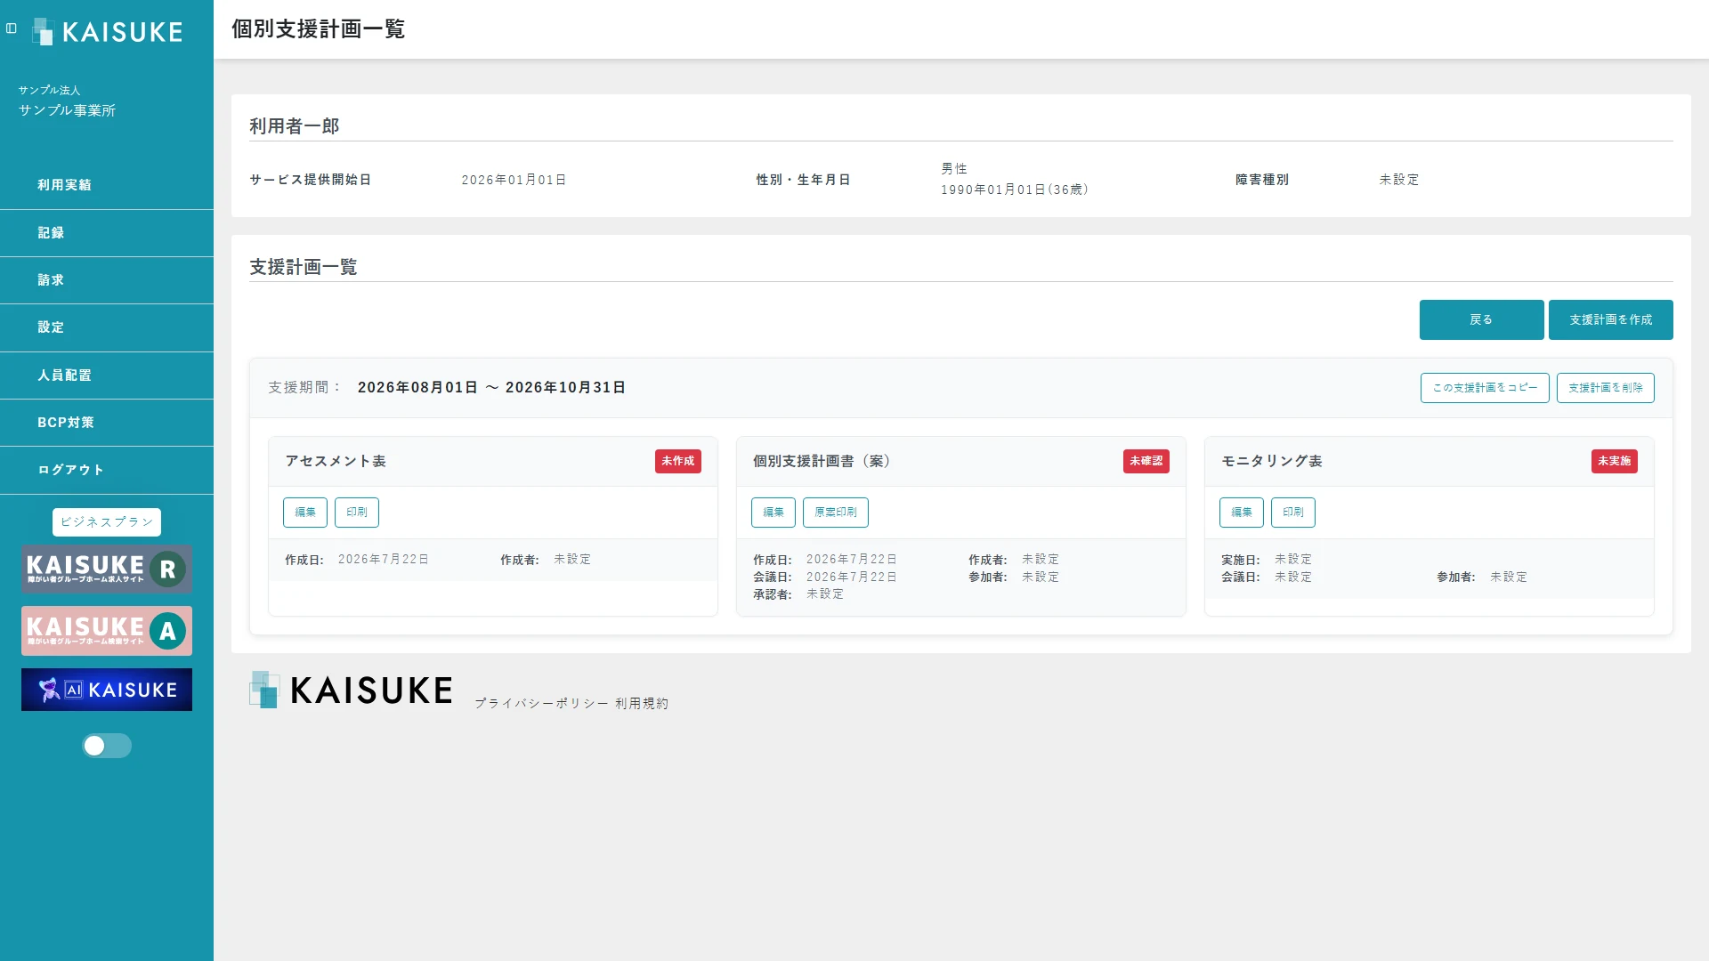Click the 戻る button
The image size is (1709, 961).
[1481, 319]
